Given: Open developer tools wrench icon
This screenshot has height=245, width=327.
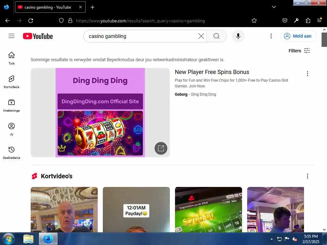Looking at the screenshot, I should point(296,21).
